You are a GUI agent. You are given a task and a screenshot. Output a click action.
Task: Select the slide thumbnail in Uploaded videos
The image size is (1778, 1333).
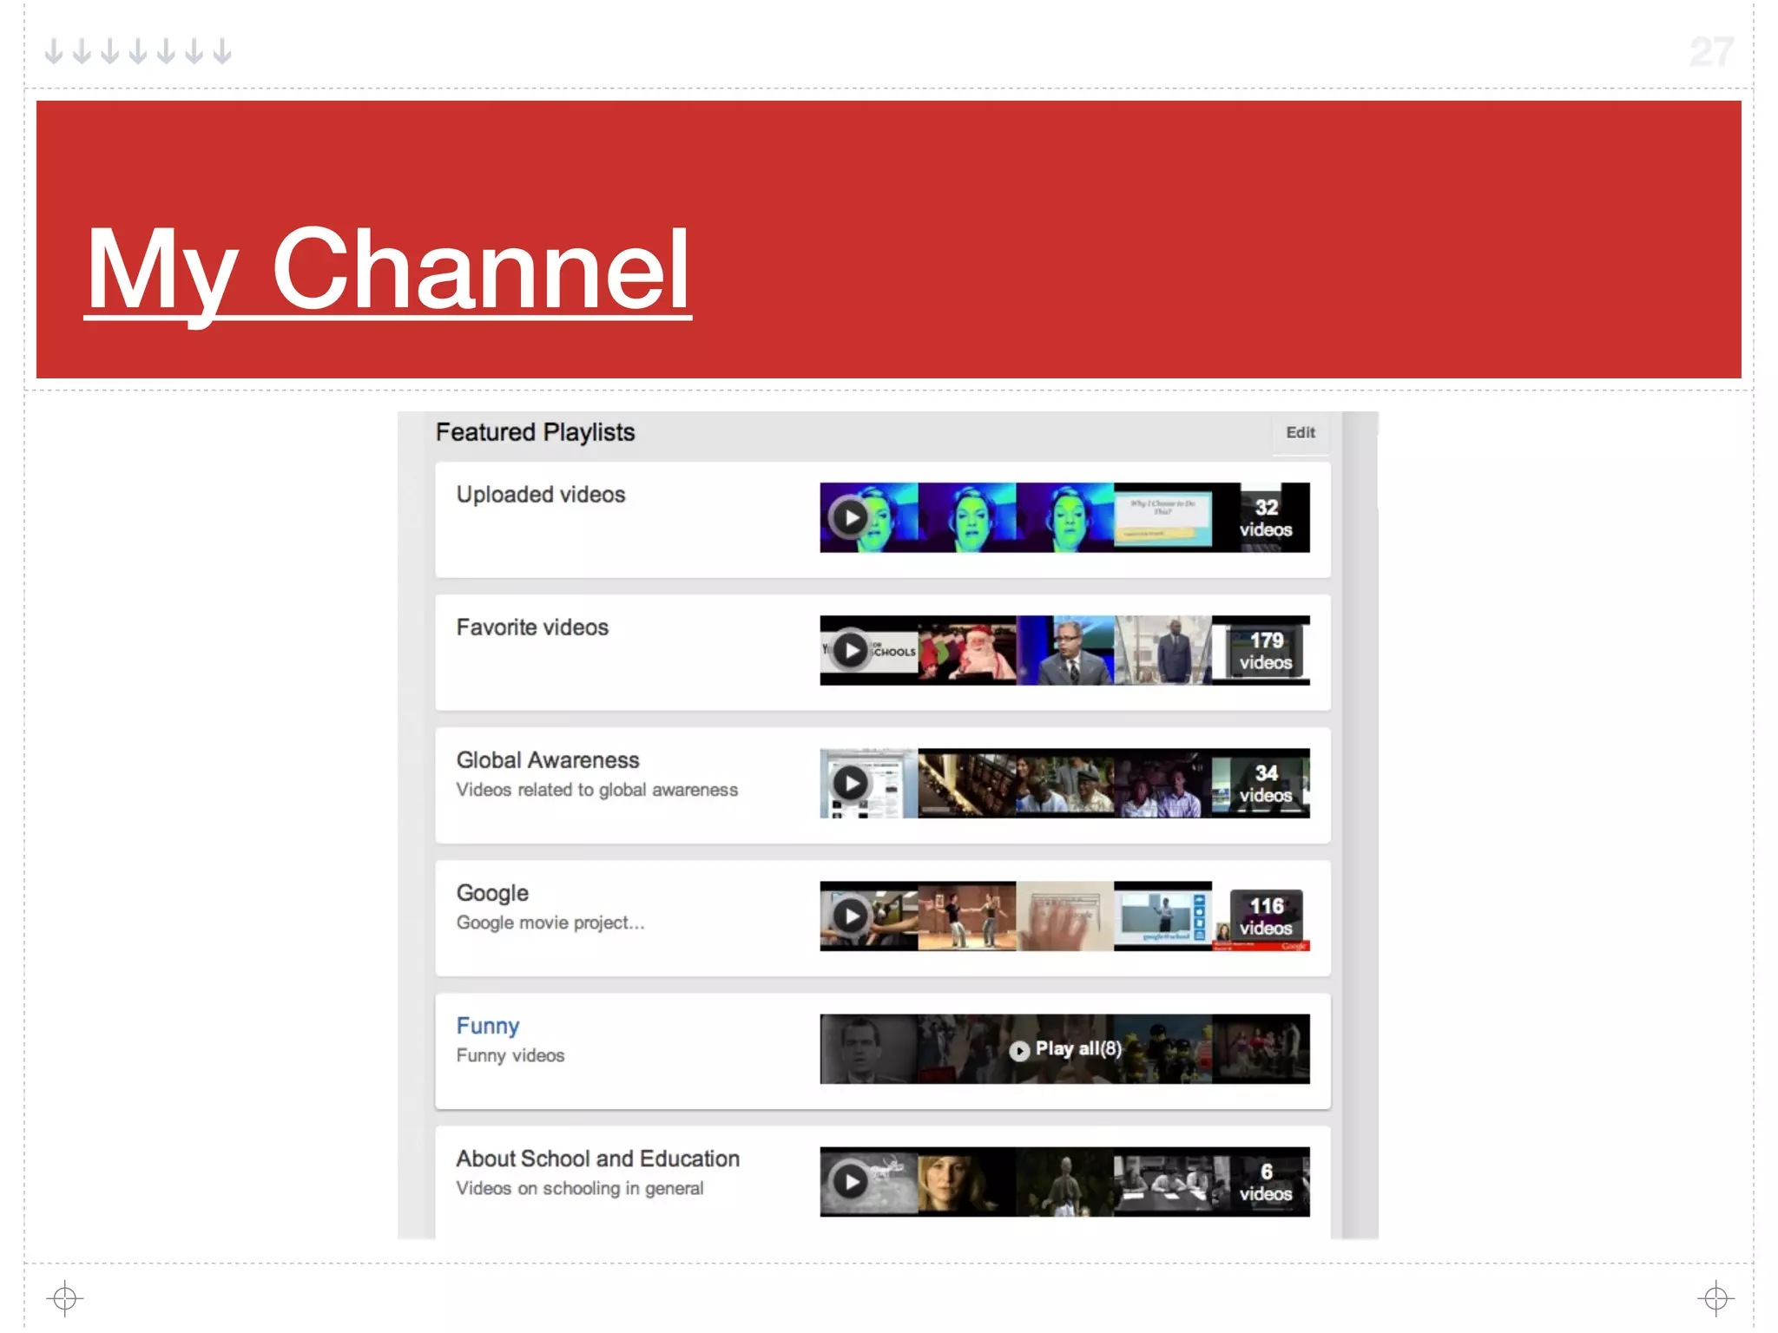pos(1163,518)
